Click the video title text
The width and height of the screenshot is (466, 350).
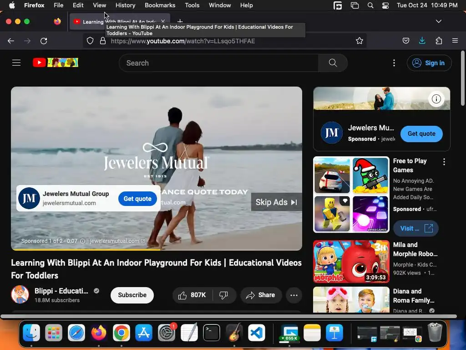157,269
